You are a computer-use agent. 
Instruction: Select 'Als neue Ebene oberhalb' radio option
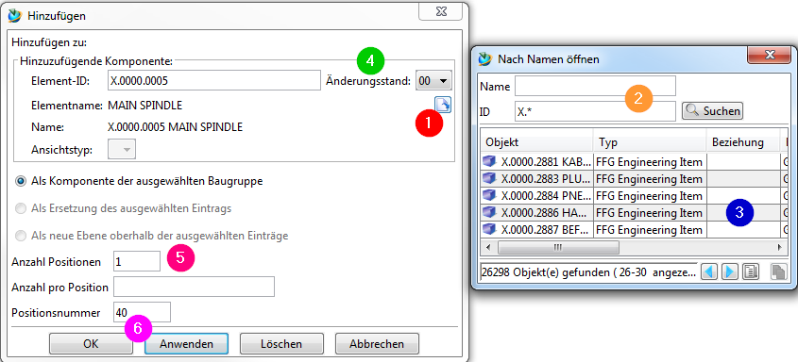click(x=22, y=236)
